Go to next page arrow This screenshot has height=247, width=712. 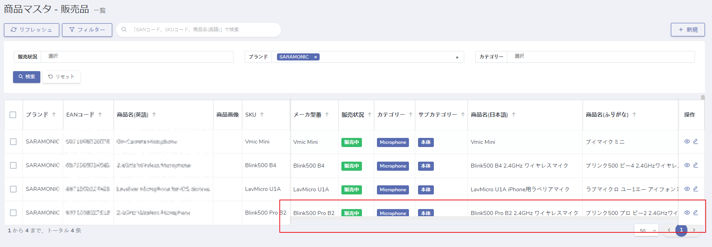pyautogui.click(x=694, y=230)
